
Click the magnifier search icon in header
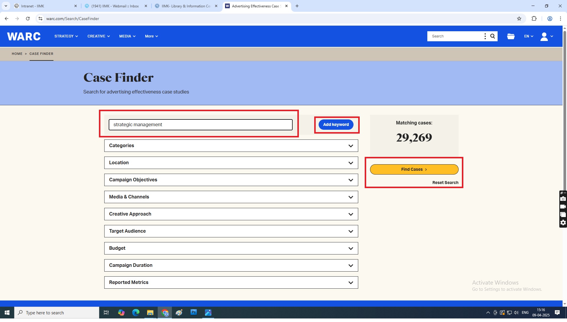(x=493, y=36)
